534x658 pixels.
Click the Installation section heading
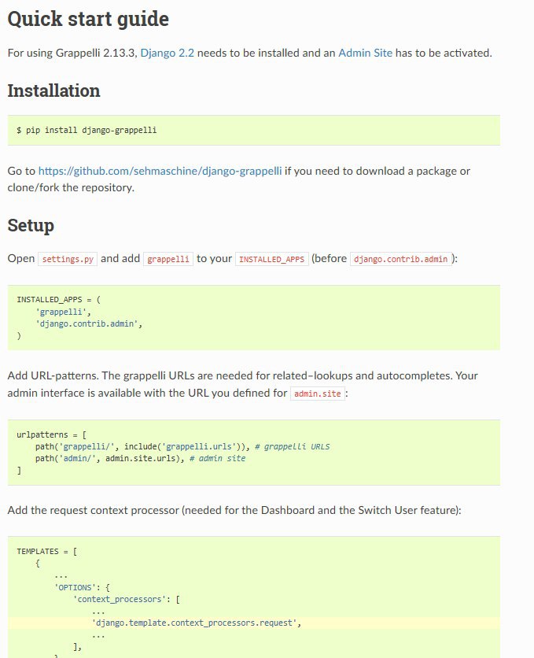[x=53, y=91]
